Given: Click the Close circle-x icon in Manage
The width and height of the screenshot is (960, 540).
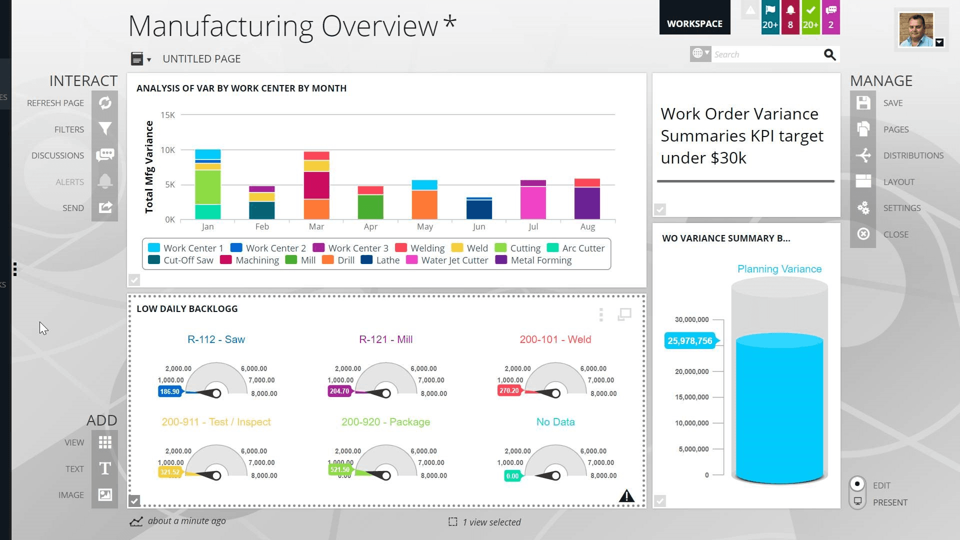Looking at the screenshot, I should click(x=863, y=234).
